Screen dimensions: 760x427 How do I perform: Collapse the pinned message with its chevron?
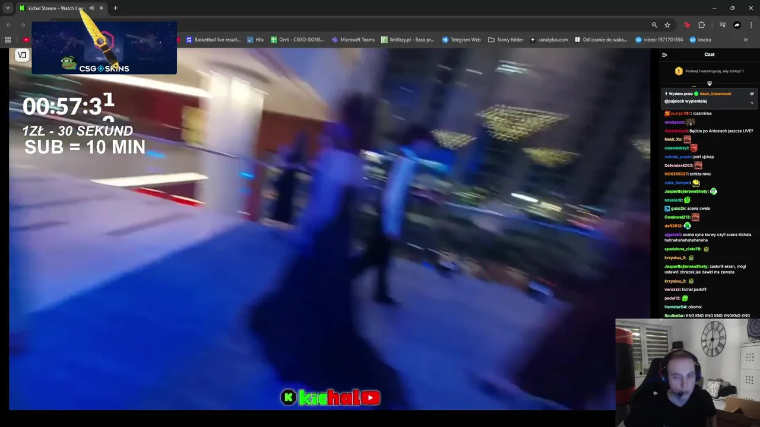752,103
